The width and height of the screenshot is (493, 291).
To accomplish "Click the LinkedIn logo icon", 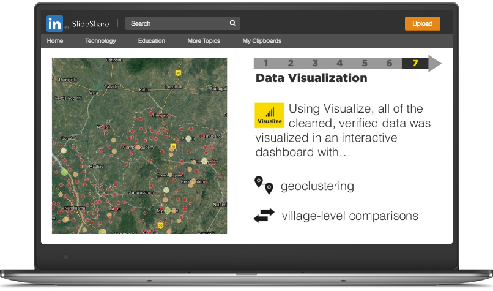I will (55, 24).
